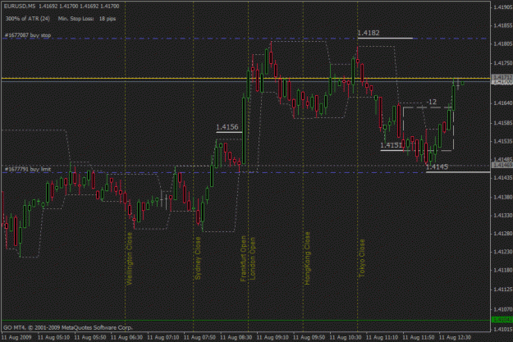
Task: Click the '11 Aug 09:10' time axis label
Action: pos(273,337)
